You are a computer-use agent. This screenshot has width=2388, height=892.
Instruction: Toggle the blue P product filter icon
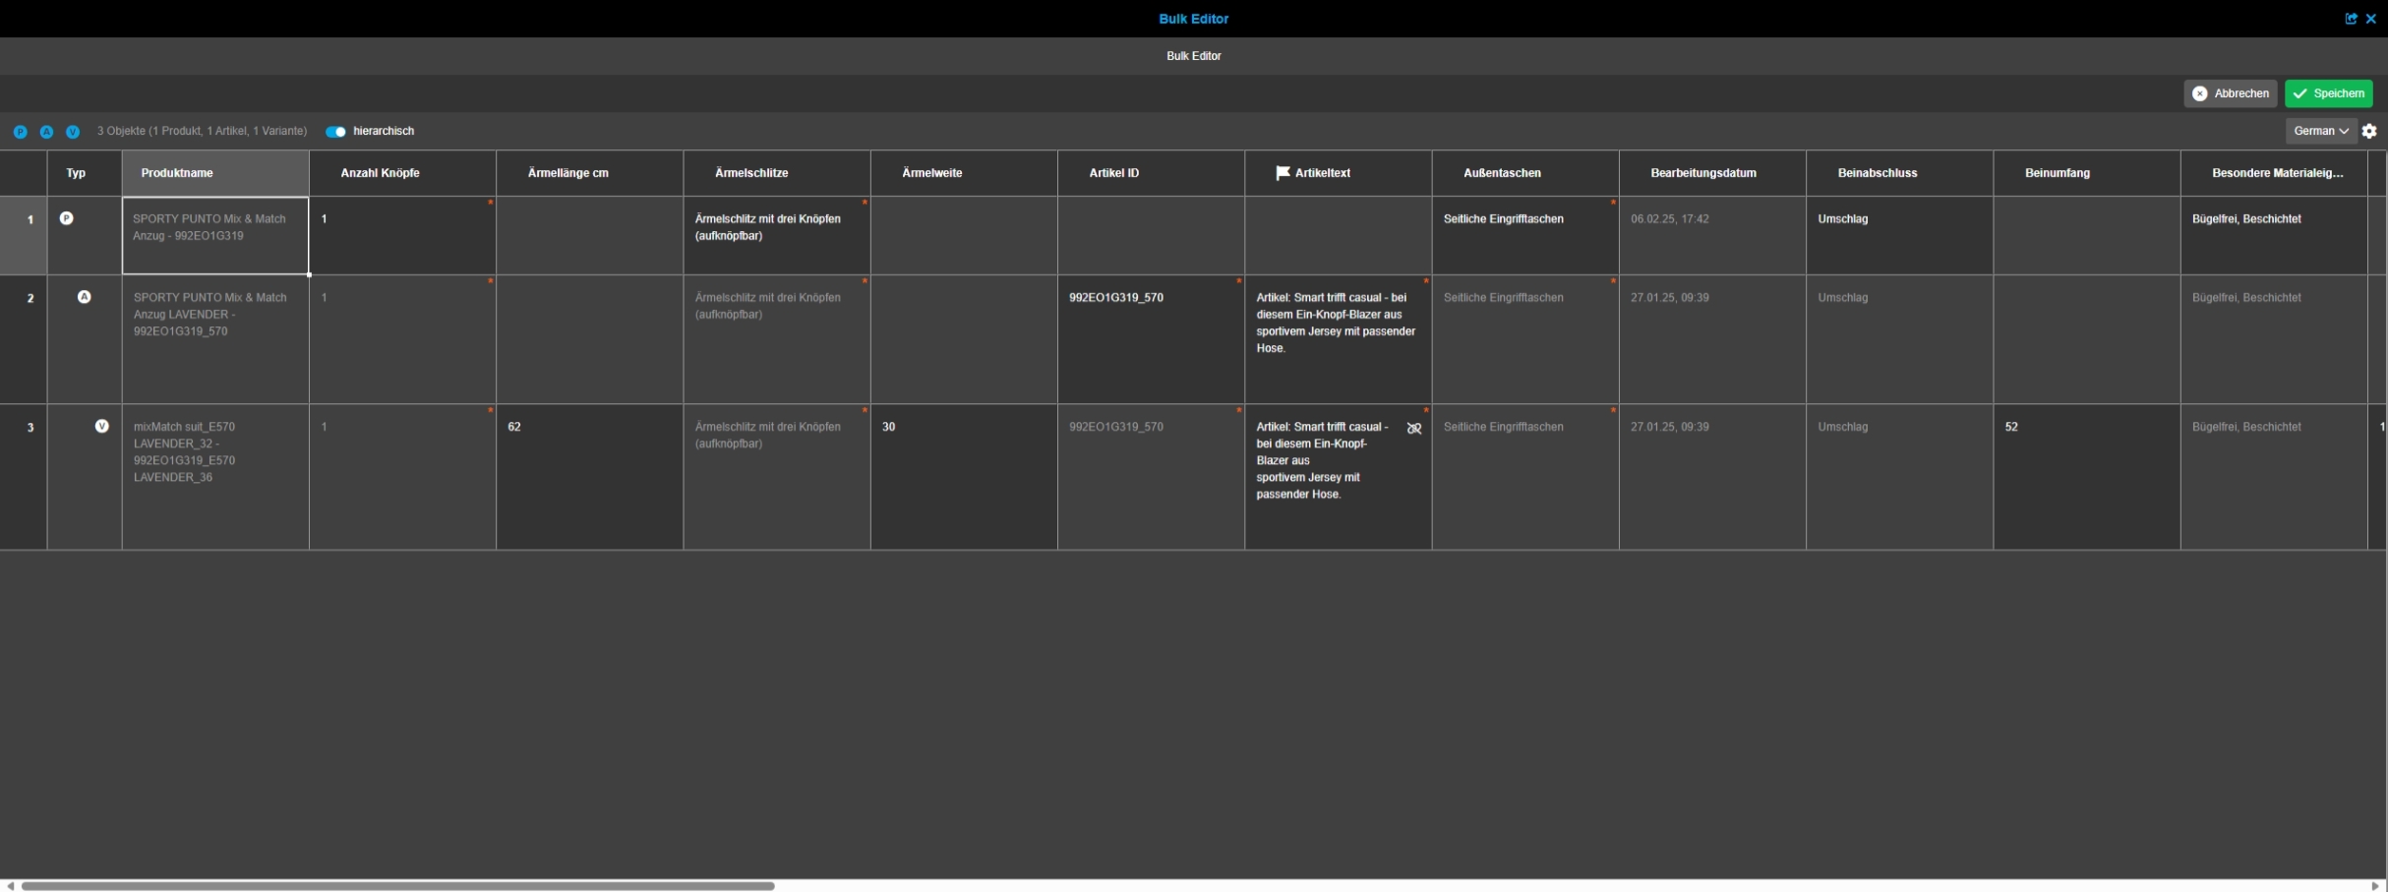click(x=20, y=132)
